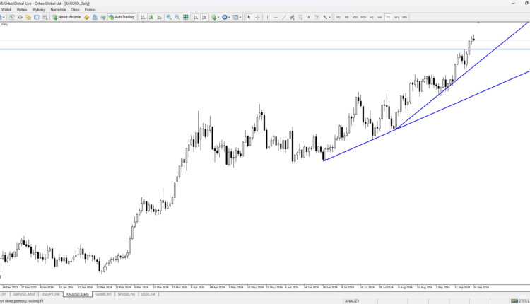Viewport: 530px width, 304px height.
Task: Switch to H4 timeframe
Action: 379,17
